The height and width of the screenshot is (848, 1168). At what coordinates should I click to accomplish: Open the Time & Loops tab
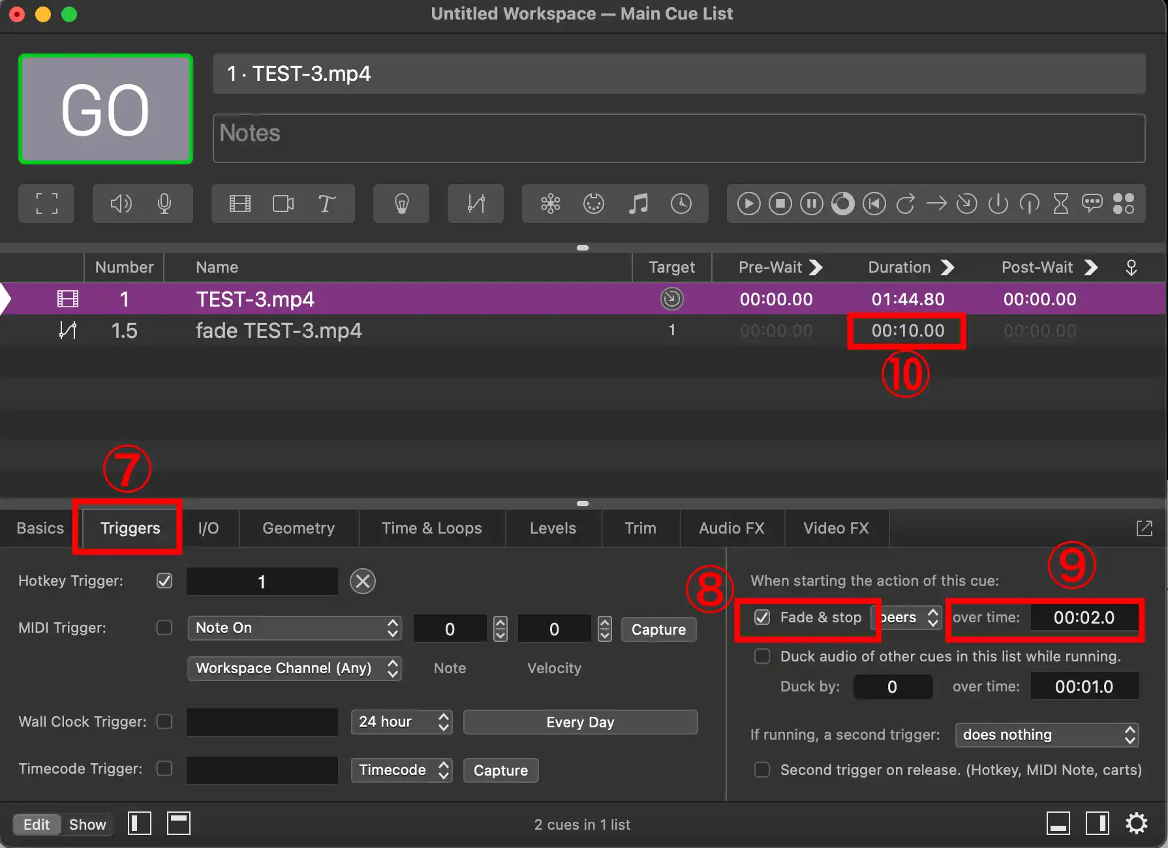point(431,528)
